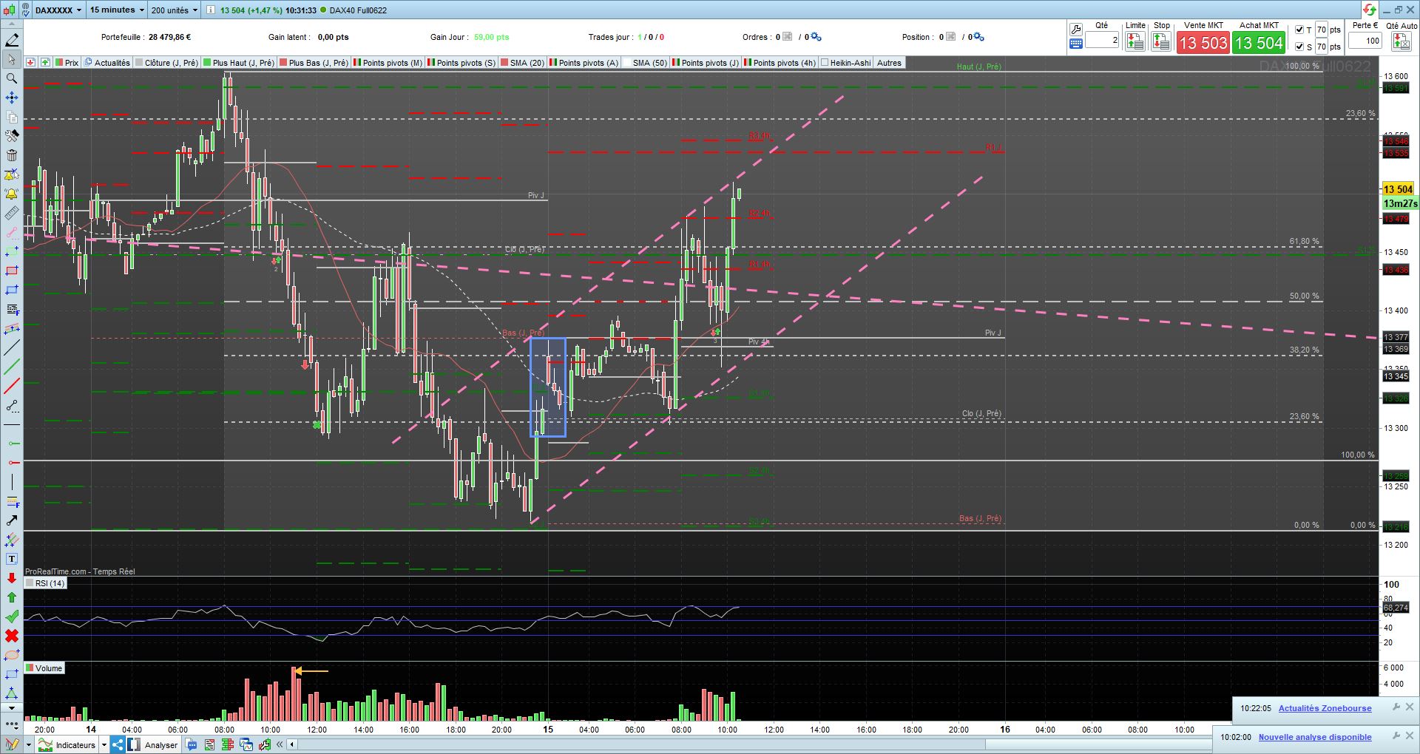Select the Prix indicator tab
The image size is (1420, 754).
(x=67, y=63)
